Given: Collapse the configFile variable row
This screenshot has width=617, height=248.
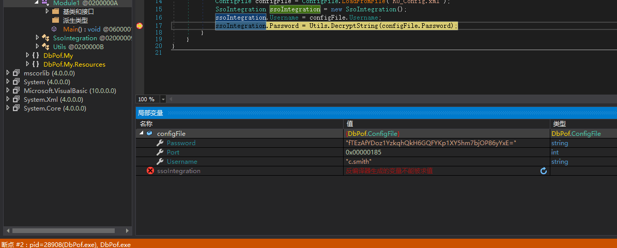Looking at the screenshot, I should (142, 134).
